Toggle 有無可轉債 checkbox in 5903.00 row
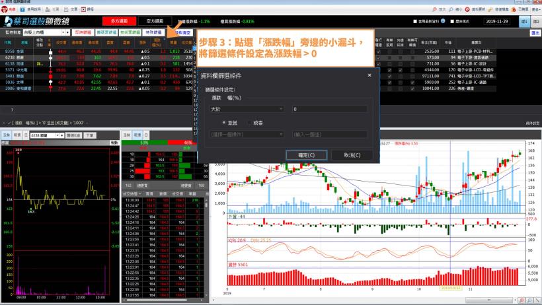Screen dimensions: 542x305 [x=412, y=83]
